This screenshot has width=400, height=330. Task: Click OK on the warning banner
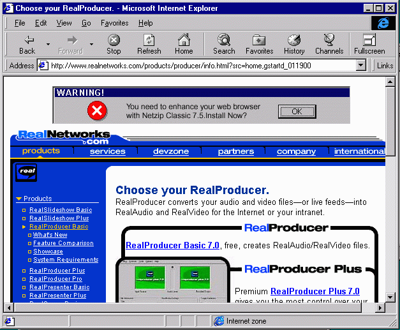click(297, 111)
